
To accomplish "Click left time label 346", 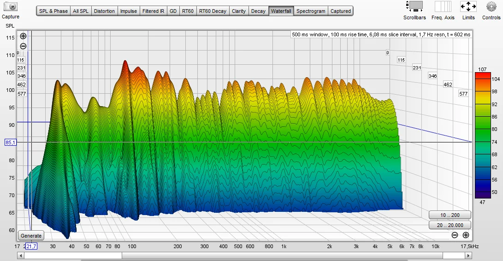I will [x=21, y=76].
